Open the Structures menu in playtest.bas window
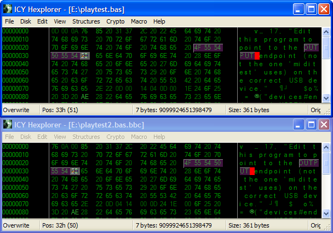Image resolution: width=333 pixels, height=233 pixels. pyautogui.click(x=86, y=21)
